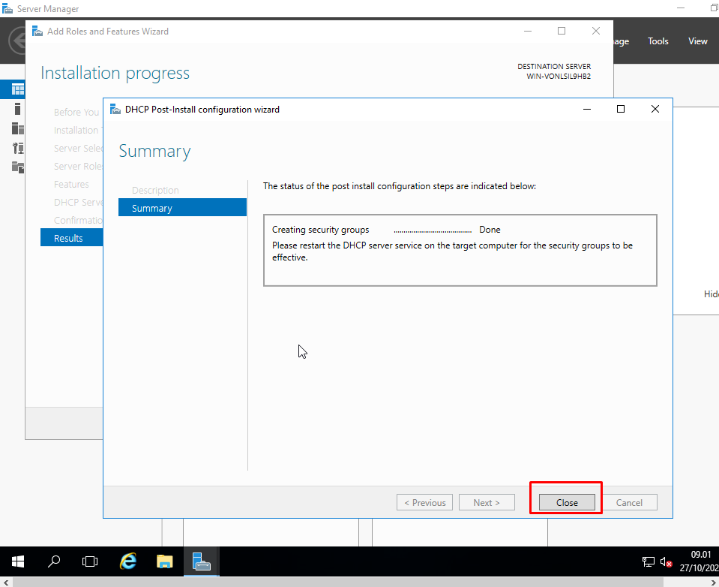Click the horizontal scrollbar right arrow
The image size is (719, 587).
(x=713, y=582)
